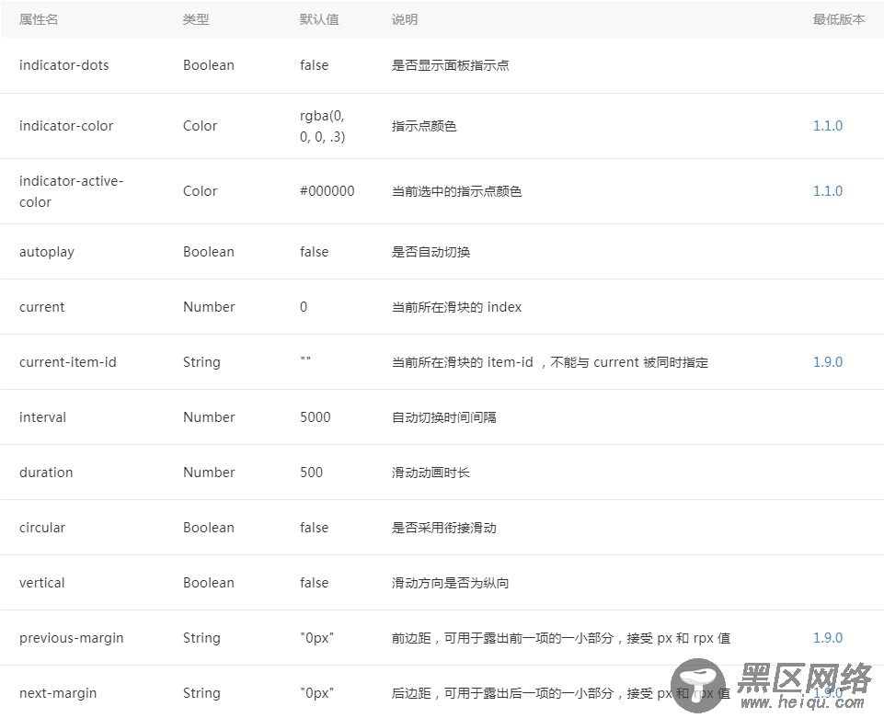The width and height of the screenshot is (884, 718).
Task: Click Number type in interval row
Action: tap(209, 417)
